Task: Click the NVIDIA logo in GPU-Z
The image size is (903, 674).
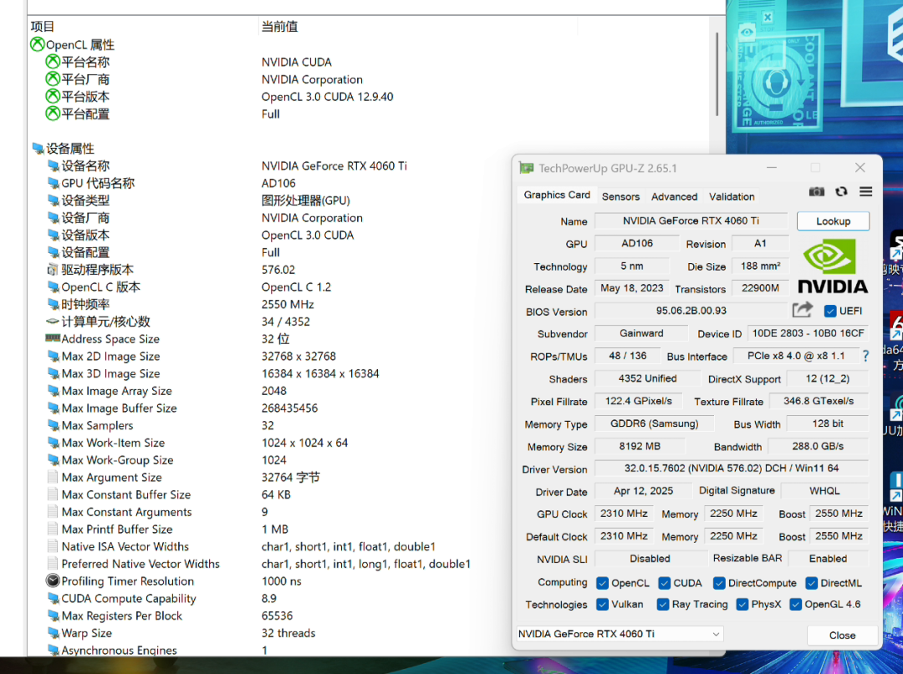Action: click(x=832, y=266)
